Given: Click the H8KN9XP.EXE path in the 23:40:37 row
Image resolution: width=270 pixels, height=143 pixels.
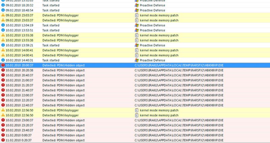Looking at the screenshot, I should pos(179,130).
